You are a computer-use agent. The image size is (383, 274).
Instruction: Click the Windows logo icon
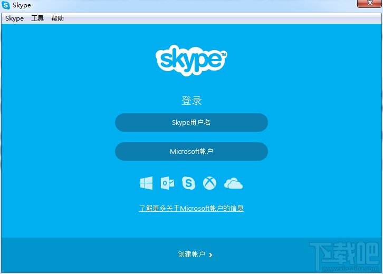(146, 183)
